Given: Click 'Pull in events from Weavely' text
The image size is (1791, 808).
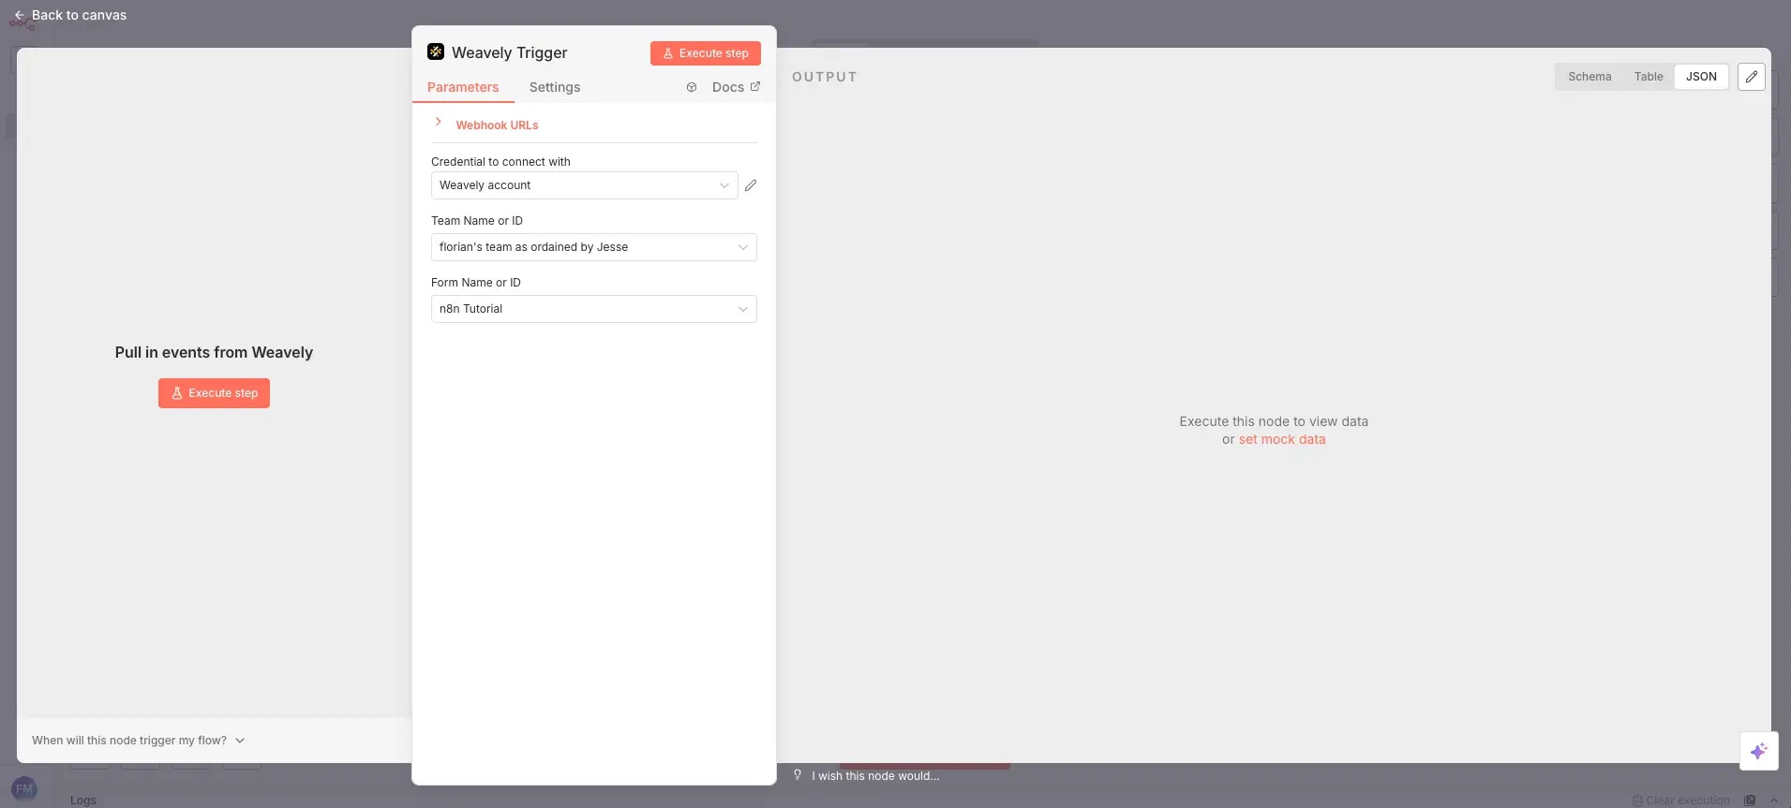Looking at the screenshot, I should [x=214, y=352].
